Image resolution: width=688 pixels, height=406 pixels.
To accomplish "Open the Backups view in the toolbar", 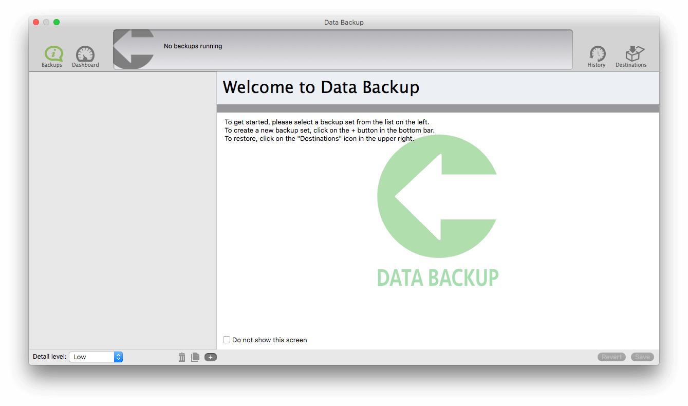I will (52, 56).
